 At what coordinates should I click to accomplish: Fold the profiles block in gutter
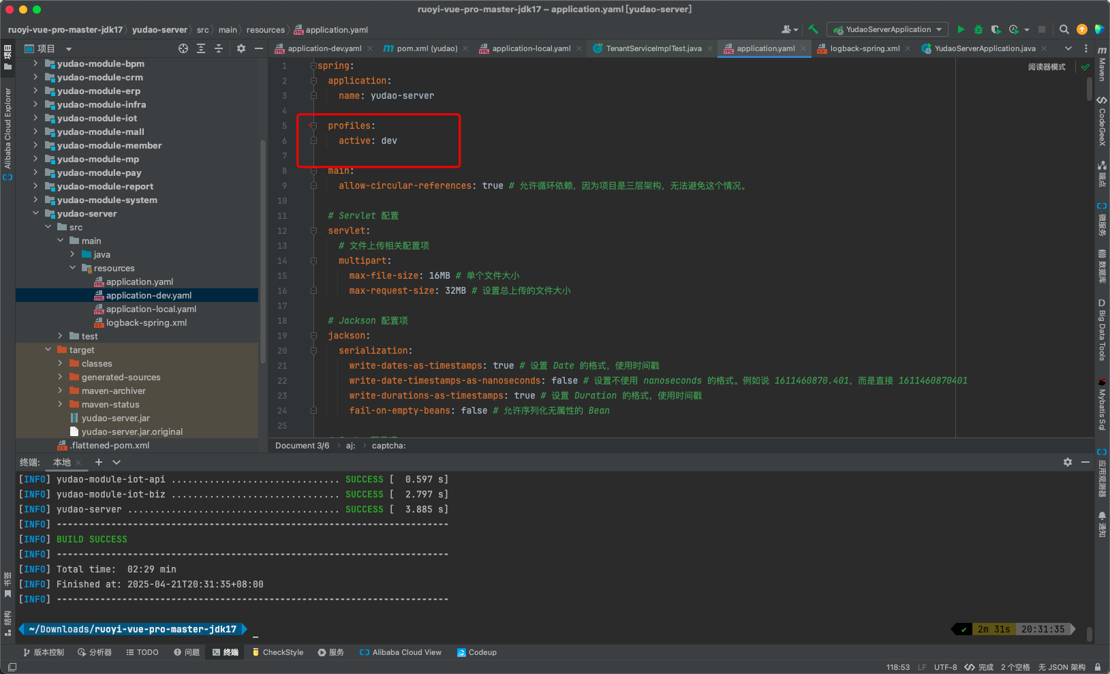[x=313, y=125]
